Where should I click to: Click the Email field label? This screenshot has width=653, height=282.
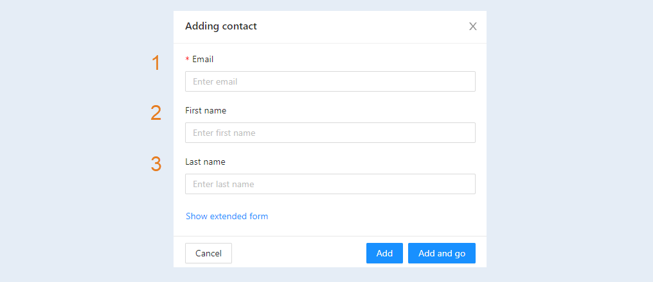coord(203,60)
